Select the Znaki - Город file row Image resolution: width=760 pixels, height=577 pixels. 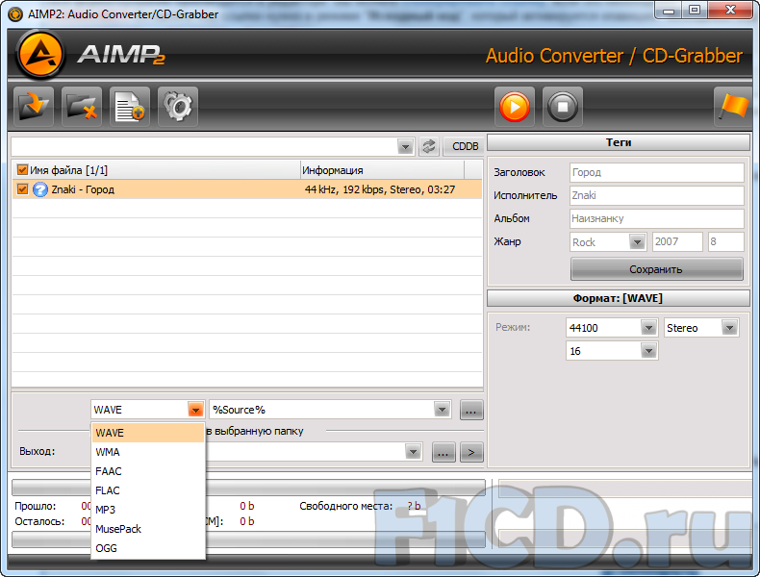click(x=247, y=189)
